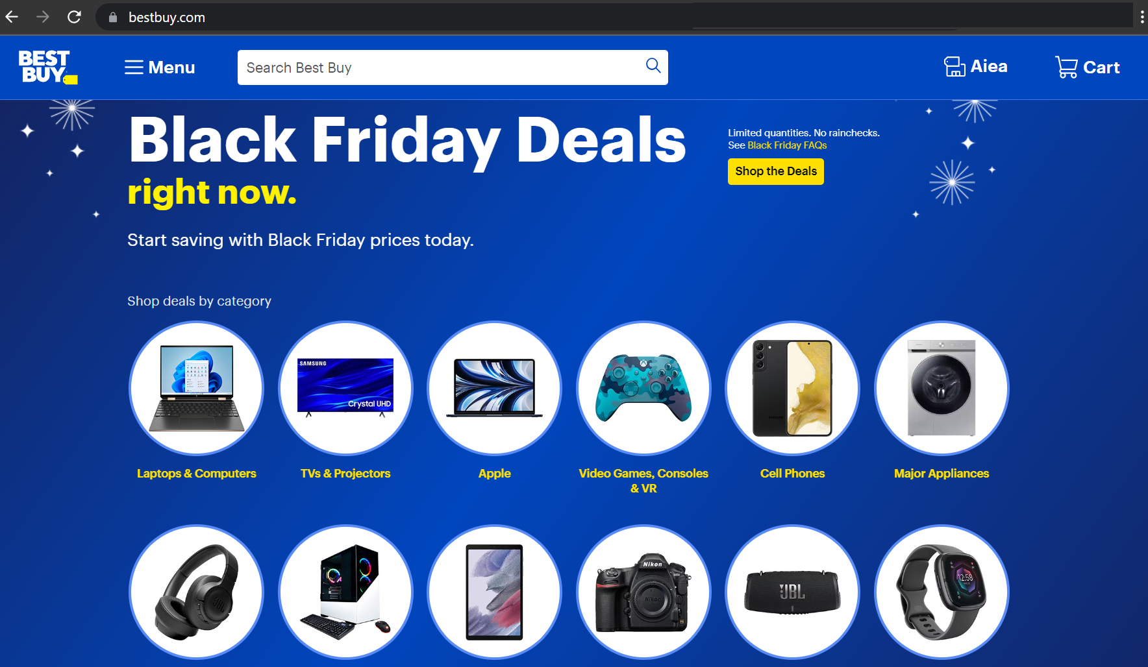Select the Apple MacBook category image
Image resolution: width=1148 pixels, height=667 pixels.
click(x=495, y=388)
